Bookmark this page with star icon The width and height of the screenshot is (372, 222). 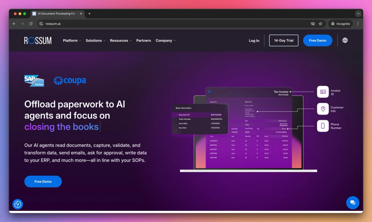[321, 24]
